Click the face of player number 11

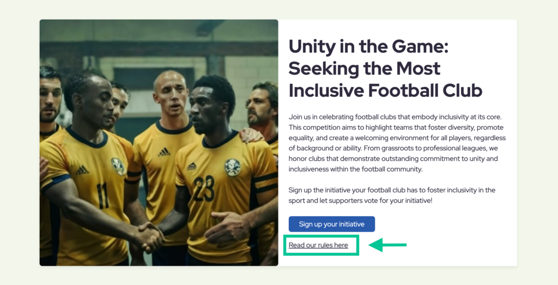click(x=92, y=102)
